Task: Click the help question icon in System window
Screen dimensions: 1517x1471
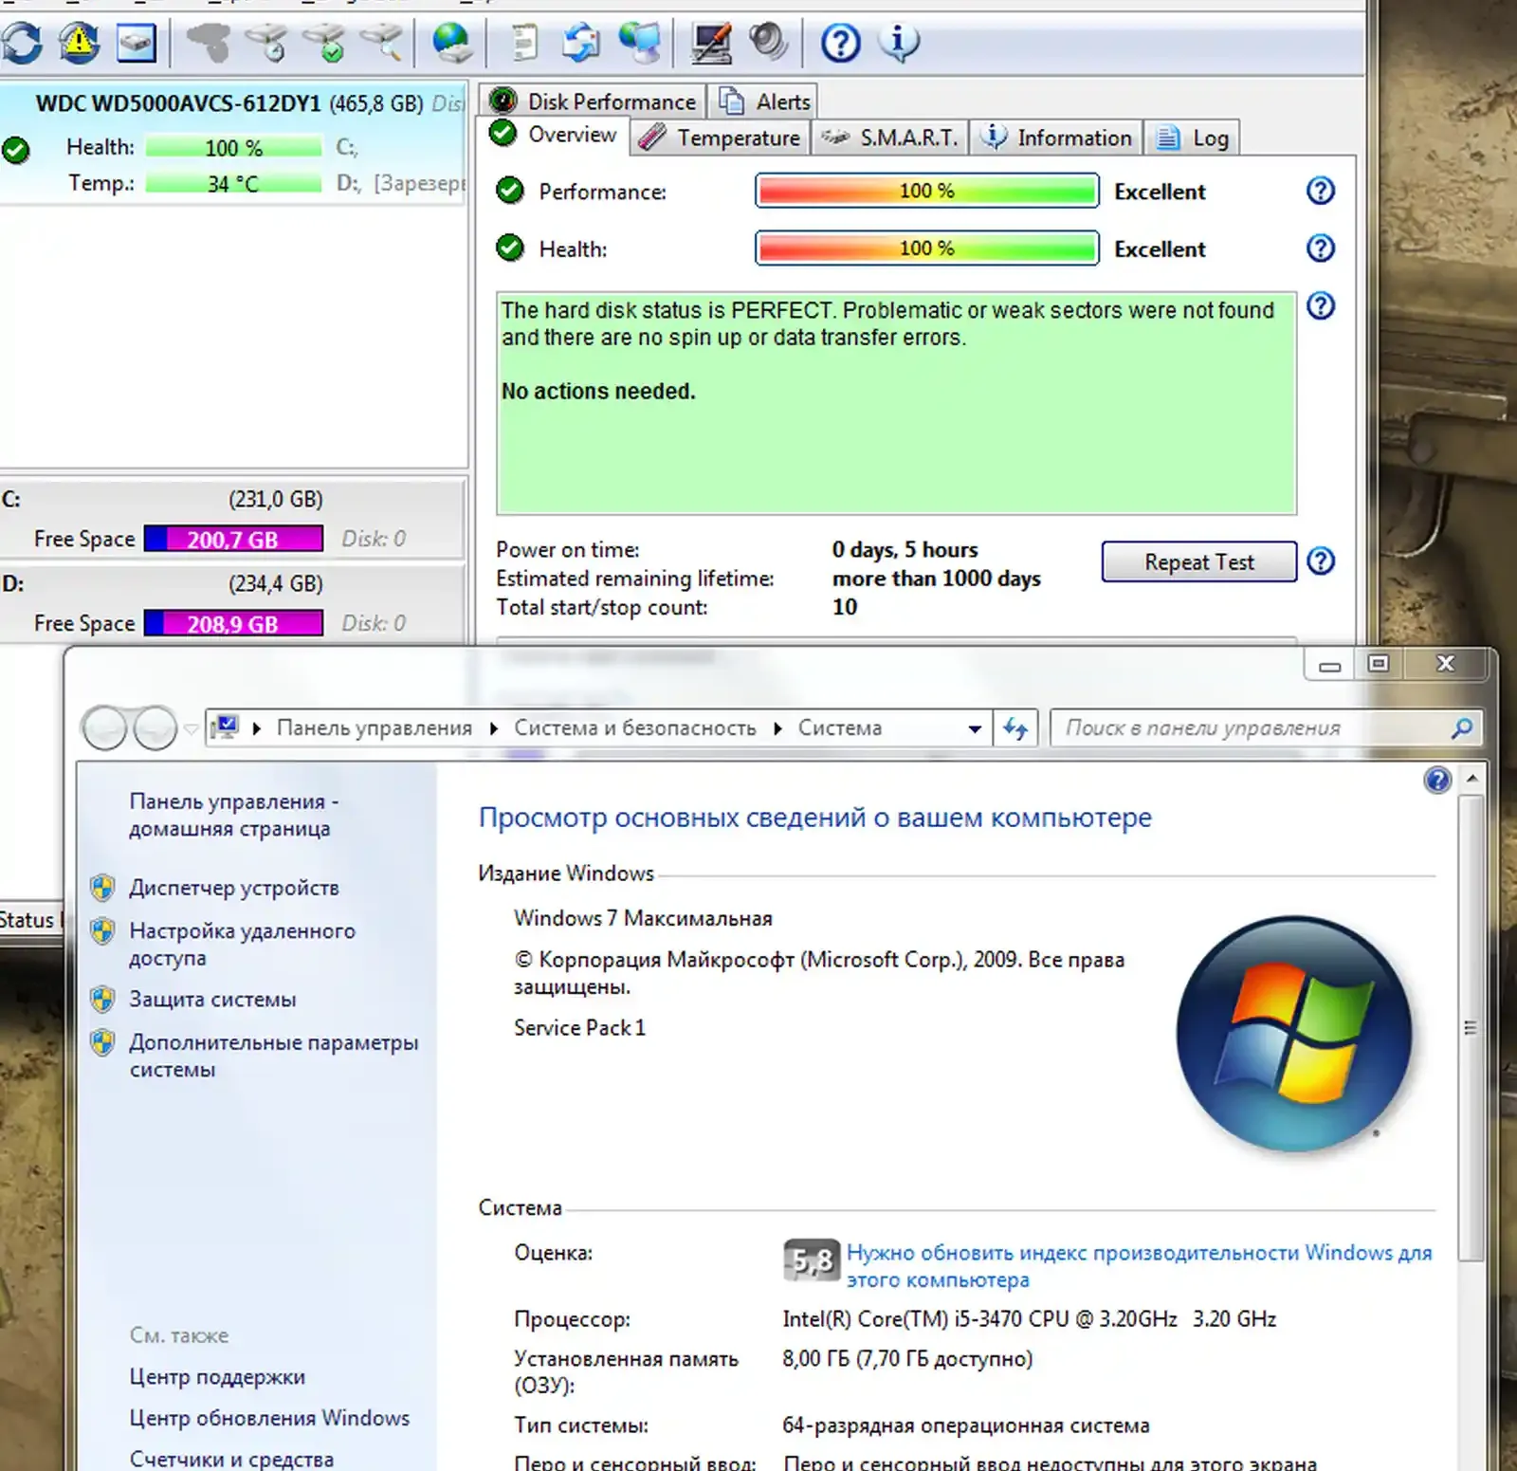Action: [x=1437, y=780]
